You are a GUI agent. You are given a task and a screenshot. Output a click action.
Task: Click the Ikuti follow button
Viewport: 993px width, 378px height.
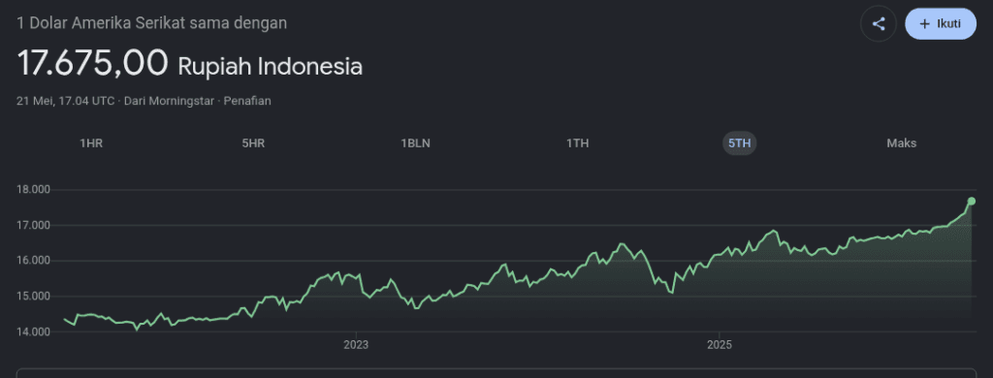pyautogui.click(x=941, y=24)
